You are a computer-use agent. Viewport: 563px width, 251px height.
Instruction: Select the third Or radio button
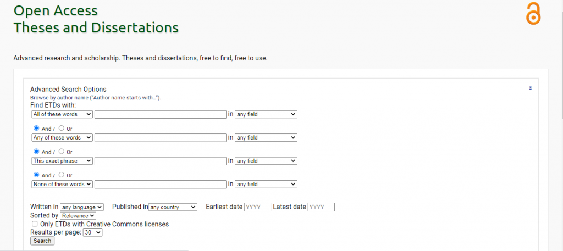click(62, 175)
